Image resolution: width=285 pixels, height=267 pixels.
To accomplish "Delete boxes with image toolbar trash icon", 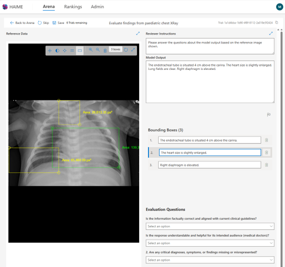I will [105, 50].
